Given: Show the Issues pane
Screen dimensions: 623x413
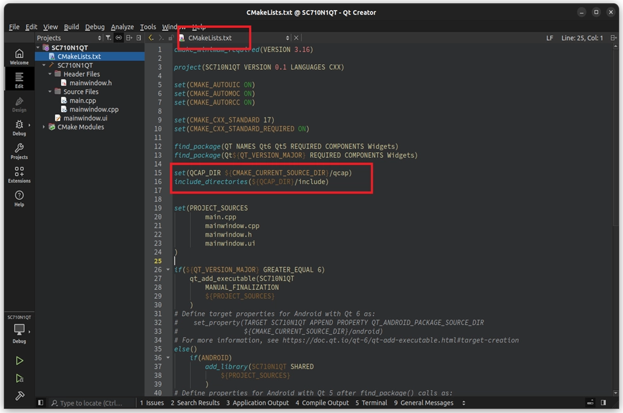Looking at the screenshot, I should pos(152,403).
